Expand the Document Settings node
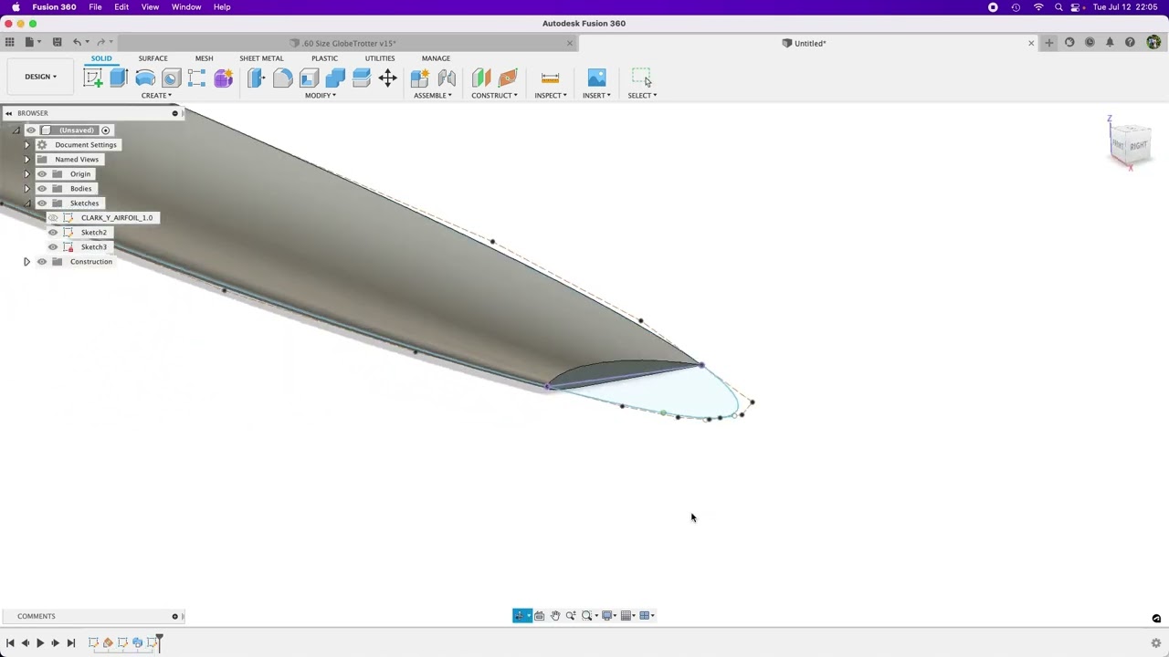The image size is (1169, 657). coord(26,145)
